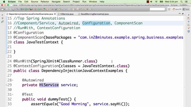Click the External Tools run icon

pos(30,9)
